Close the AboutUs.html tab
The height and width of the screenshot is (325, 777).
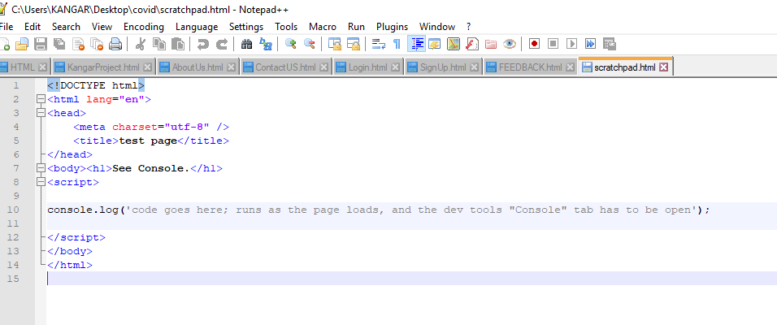[x=232, y=67]
